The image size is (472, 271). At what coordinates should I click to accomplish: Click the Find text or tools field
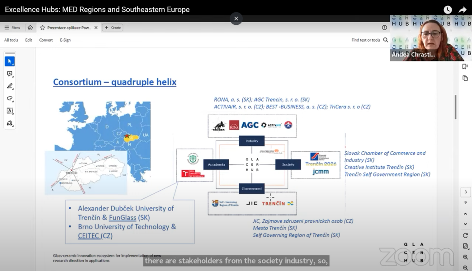click(x=365, y=40)
